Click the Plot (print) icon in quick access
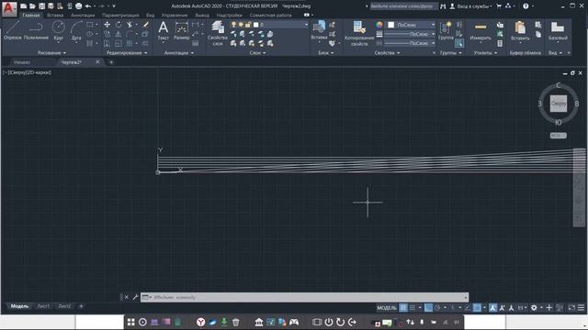This screenshot has height=330, width=588. coord(78,6)
